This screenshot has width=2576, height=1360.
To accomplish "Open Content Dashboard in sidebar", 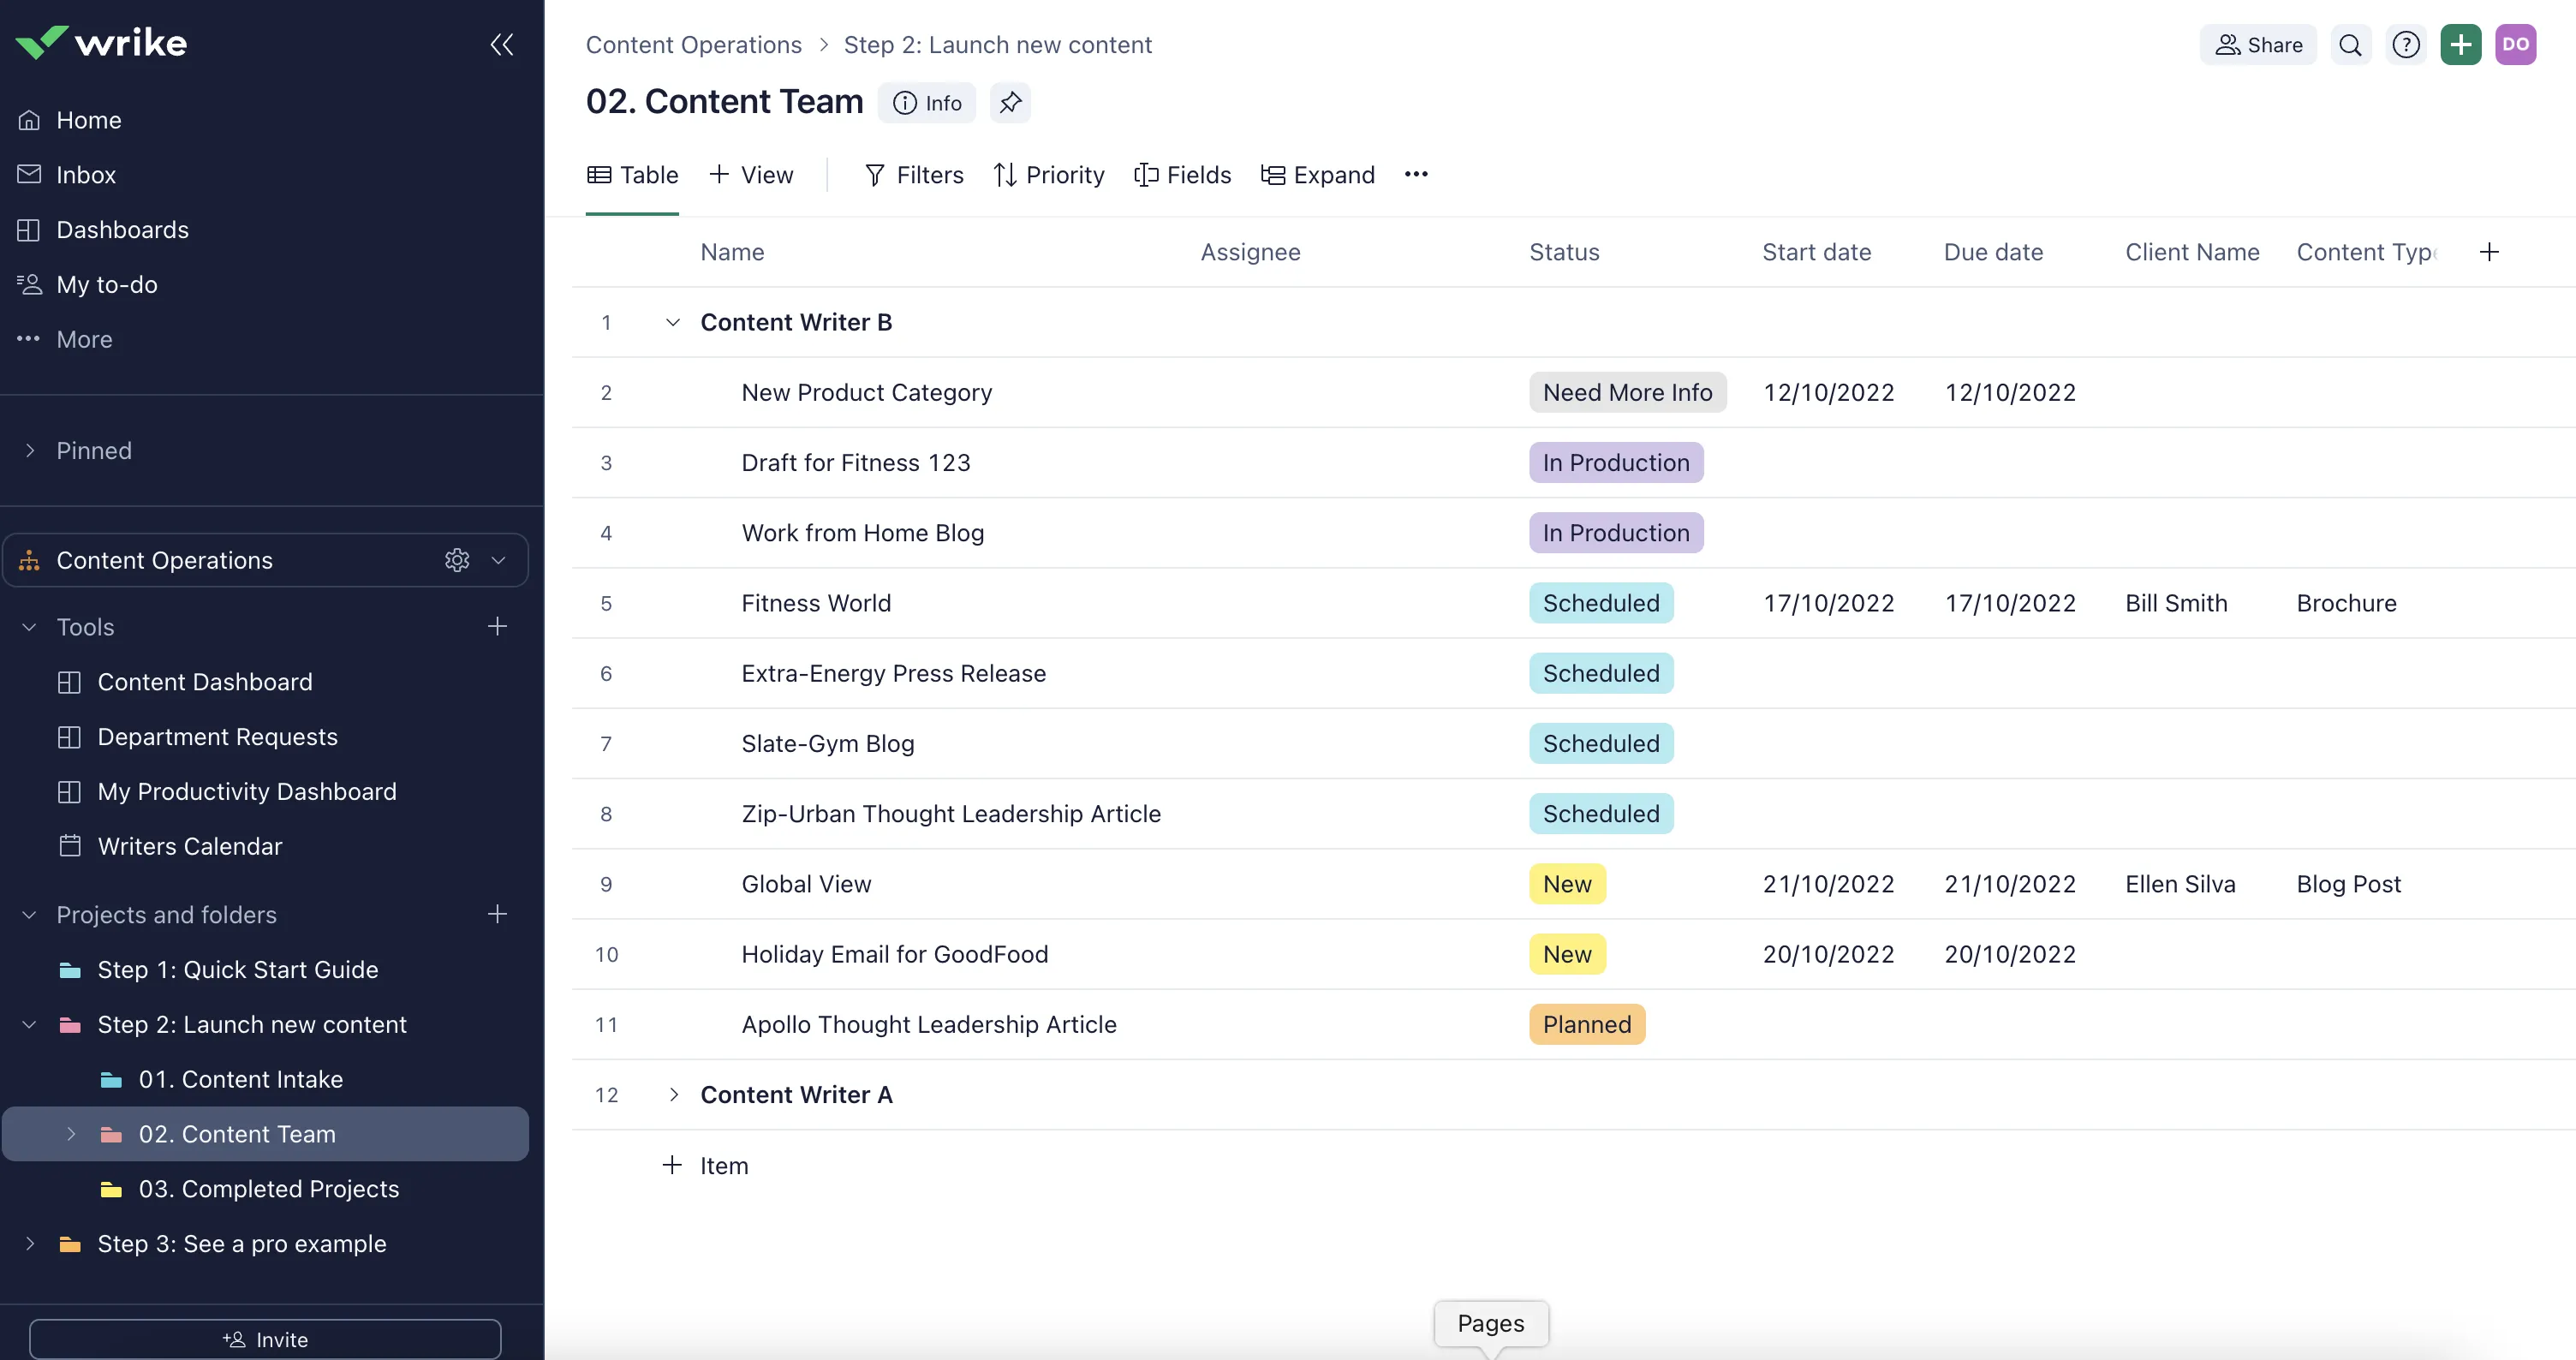I will [205, 682].
